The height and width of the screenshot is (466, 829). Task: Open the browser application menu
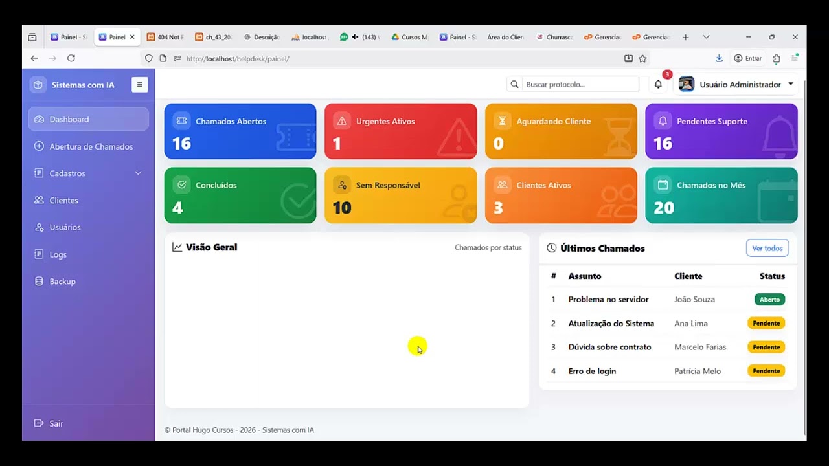tap(795, 58)
